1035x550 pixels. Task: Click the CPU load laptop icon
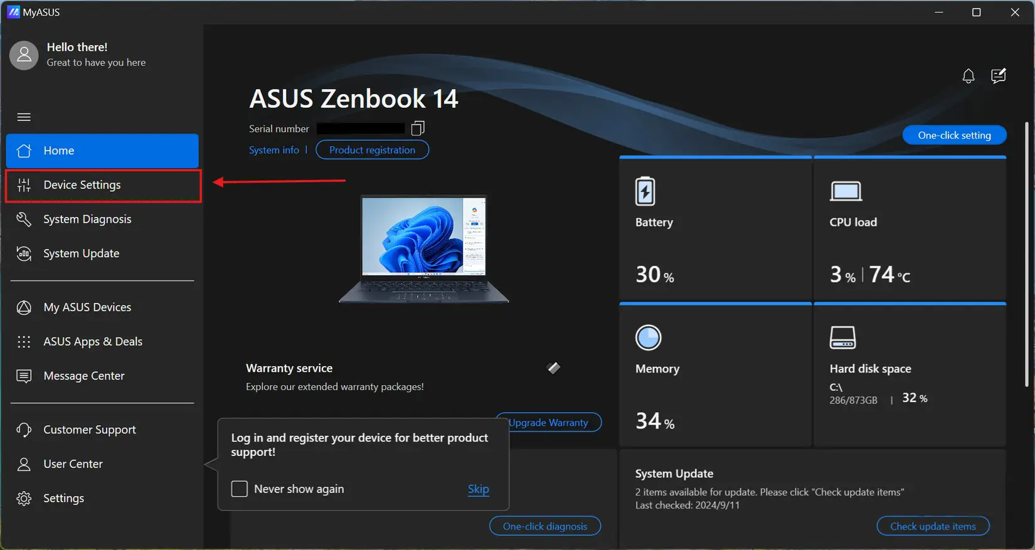tap(846, 191)
